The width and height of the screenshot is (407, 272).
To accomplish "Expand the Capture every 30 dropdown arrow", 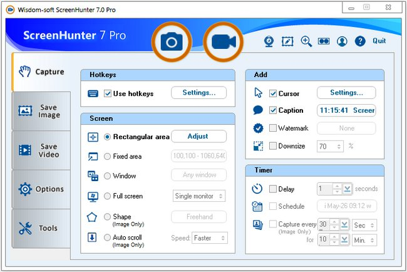I will pyautogui.click(x=344, y=224).
